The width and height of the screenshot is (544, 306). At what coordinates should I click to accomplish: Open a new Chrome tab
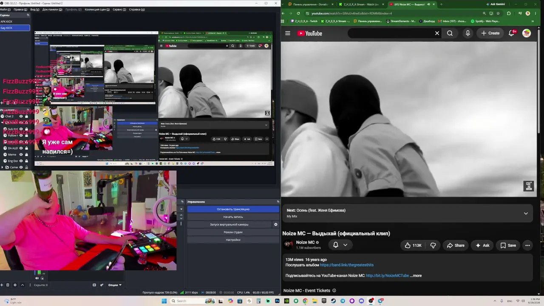point(441,4)
